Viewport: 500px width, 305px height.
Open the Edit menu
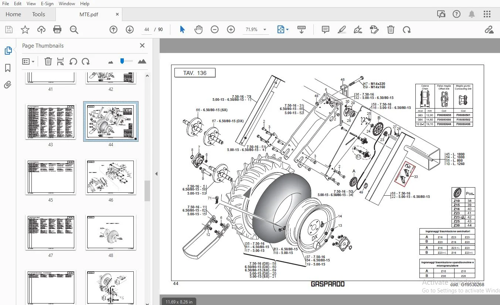pyautogui.click(x=18, y=4)
